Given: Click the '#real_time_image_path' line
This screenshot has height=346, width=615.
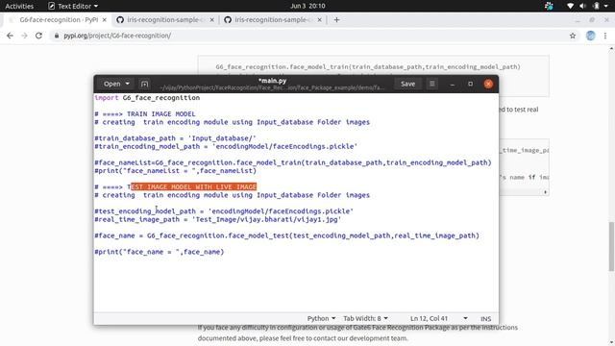Looking at the screenshot, I should click(218, 219).
